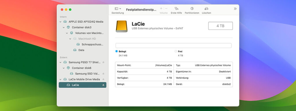Eject the selected LaCie volume
This screenshot has height=111, width=296.
[x=103, y=85]
